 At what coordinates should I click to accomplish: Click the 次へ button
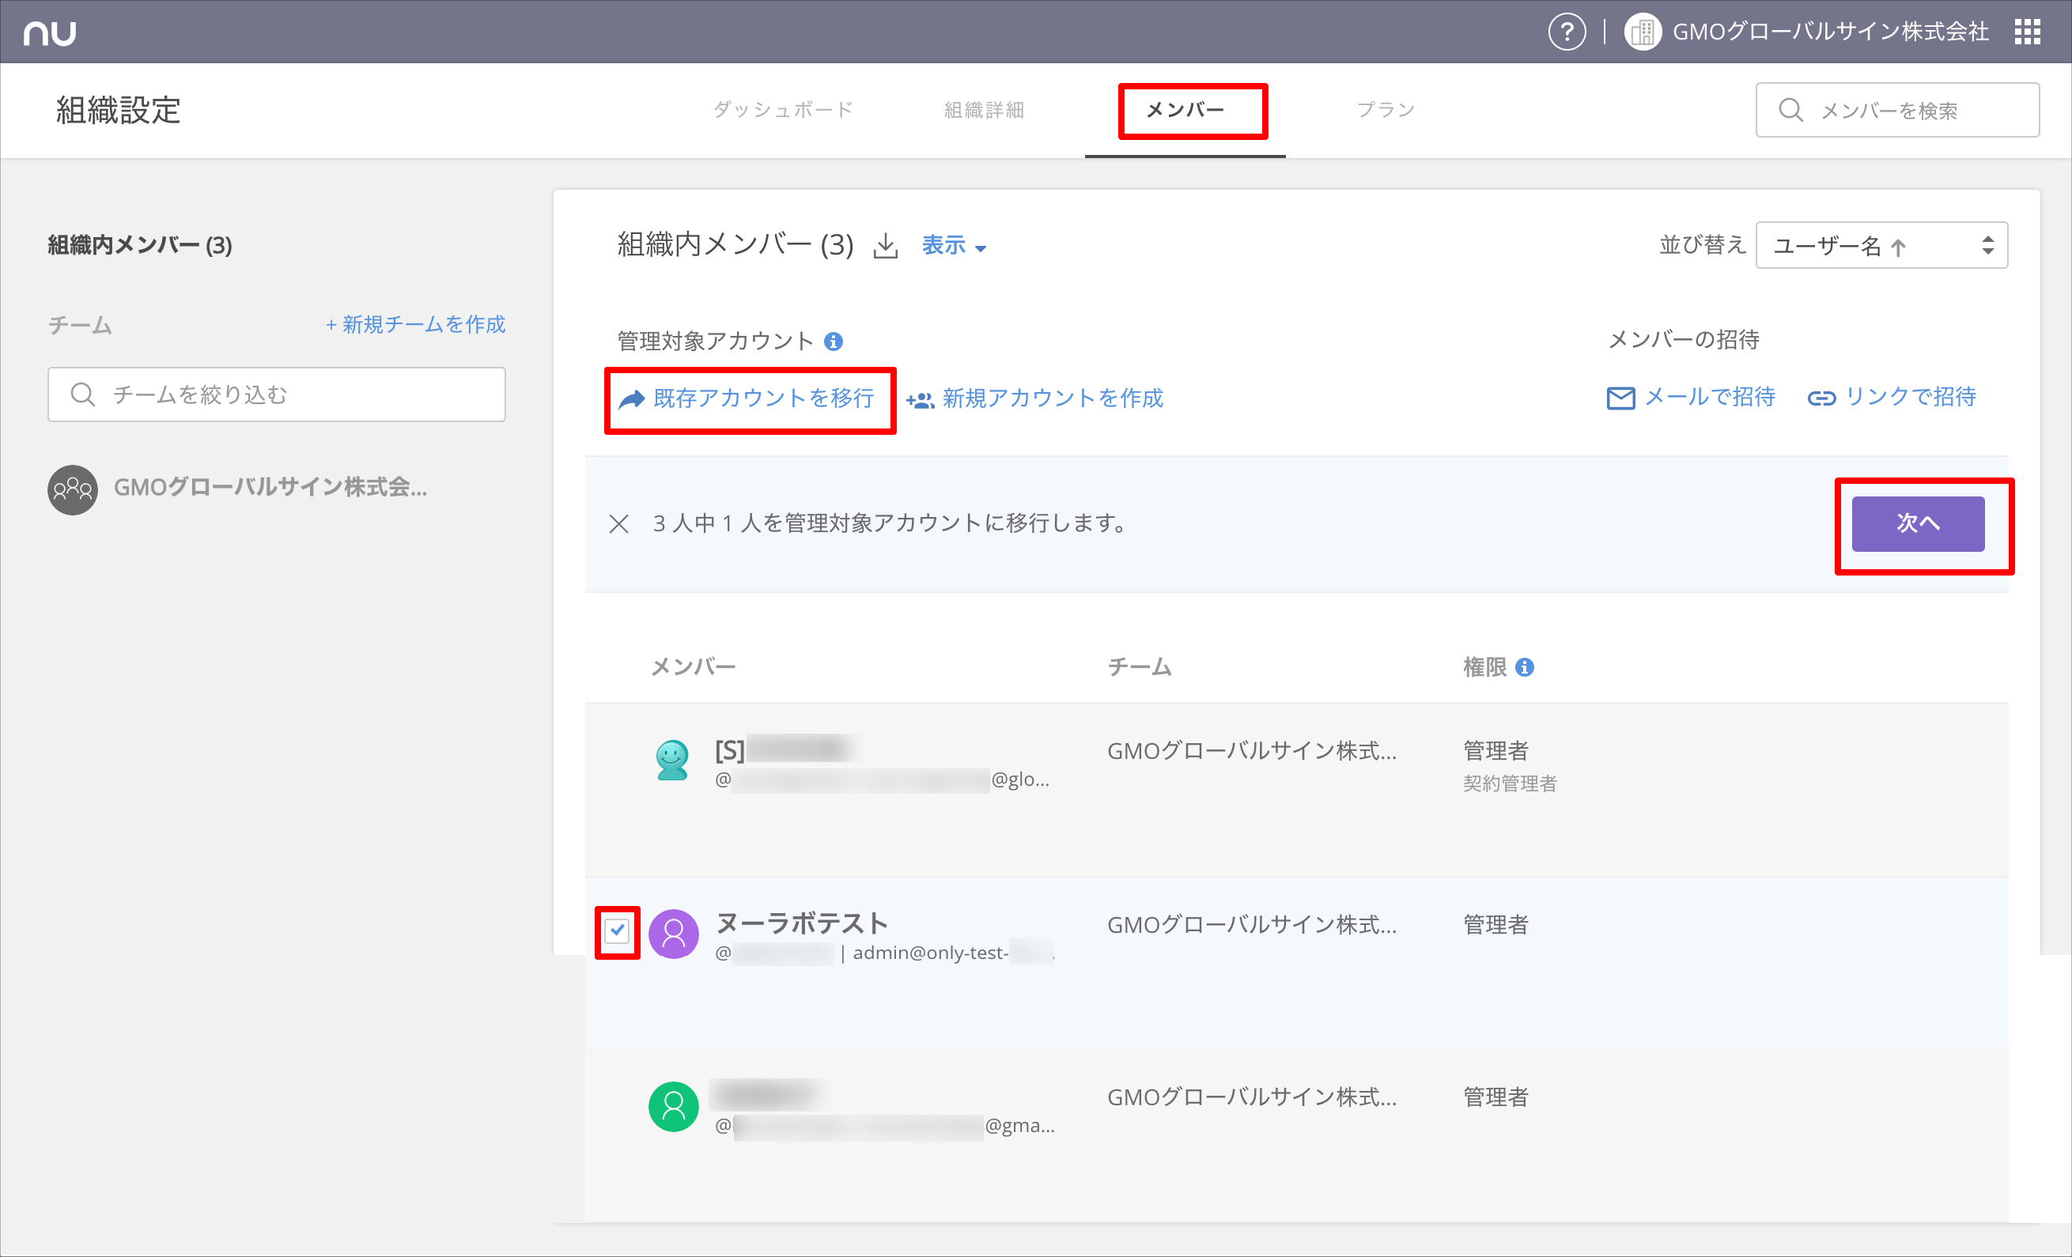[x=1918, y=524]
